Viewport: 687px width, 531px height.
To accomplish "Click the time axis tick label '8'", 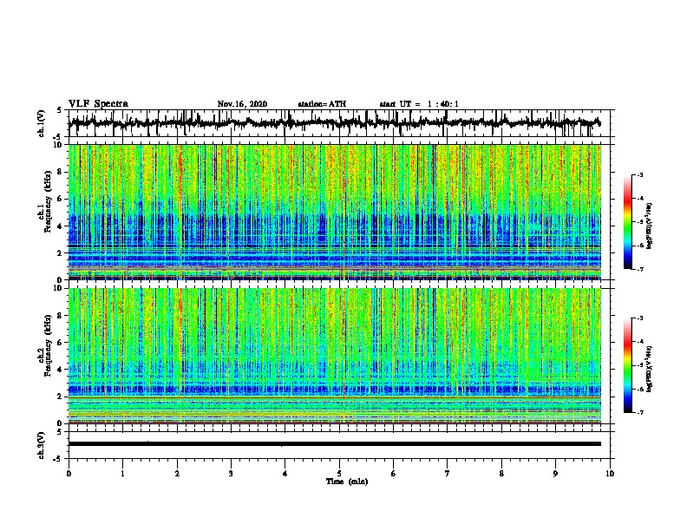I will pos(501,474).
